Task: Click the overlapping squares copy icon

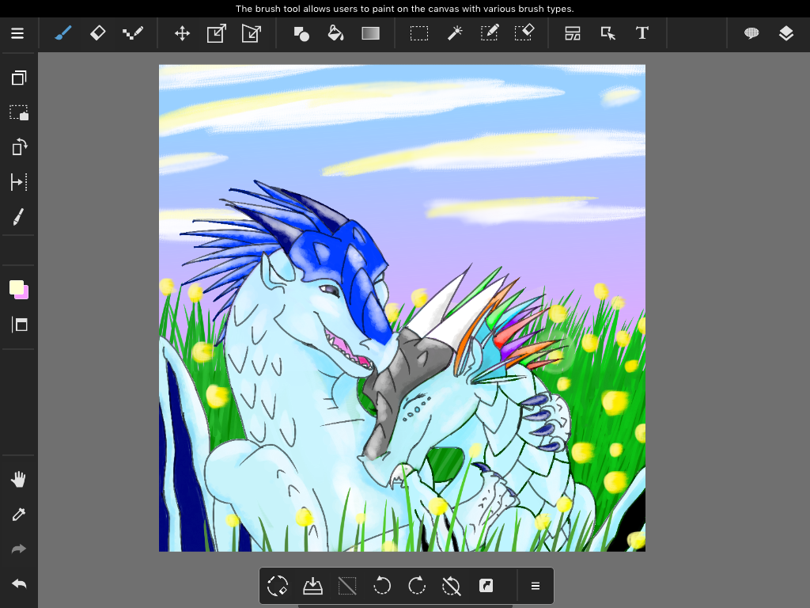Action: tap(19, 78)
